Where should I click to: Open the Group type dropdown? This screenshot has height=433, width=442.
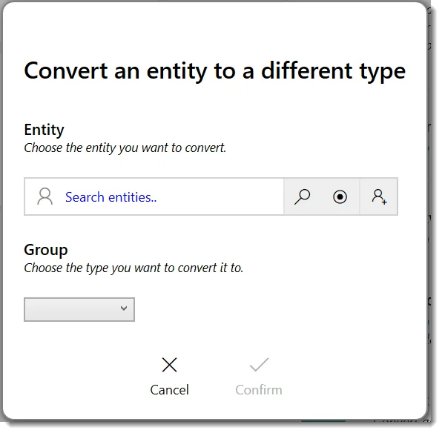(x=79, y=309)
